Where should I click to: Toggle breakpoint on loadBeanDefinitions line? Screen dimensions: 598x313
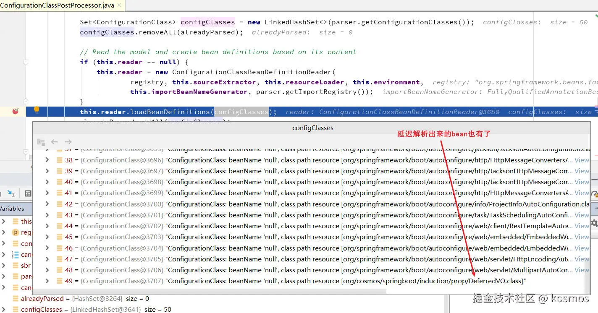pyautogui.click(x=16, y=111)
